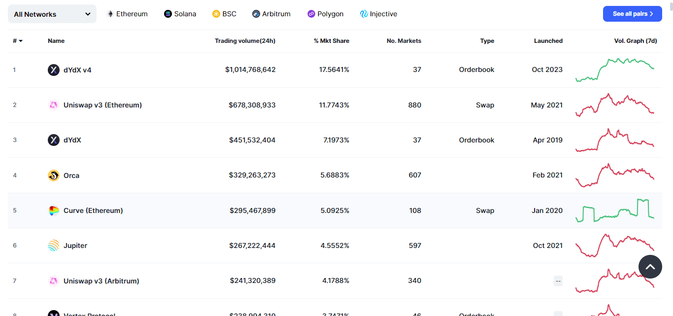Viewport: 673px width, 316px height.
Task: Select the Injective network filter
Action: point(378,14)
